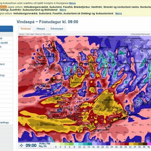Click the teal 12–14 m/s legend swatch

point(85,144)
